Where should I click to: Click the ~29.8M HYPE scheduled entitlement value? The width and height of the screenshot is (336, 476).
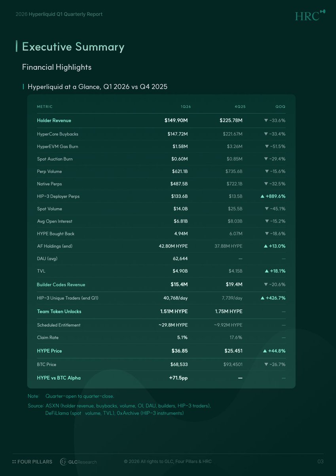point(173,325)
